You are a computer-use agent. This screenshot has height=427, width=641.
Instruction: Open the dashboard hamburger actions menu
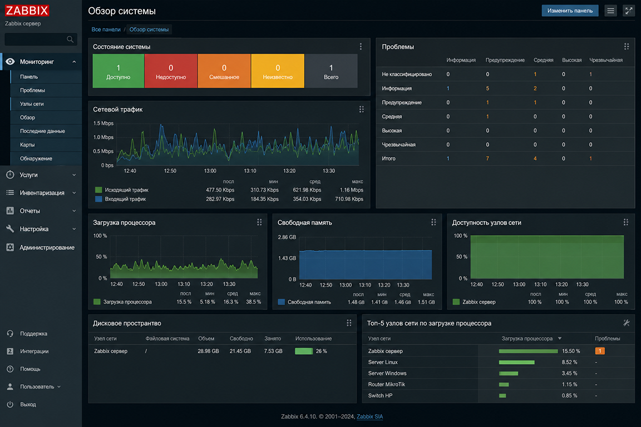611,11
